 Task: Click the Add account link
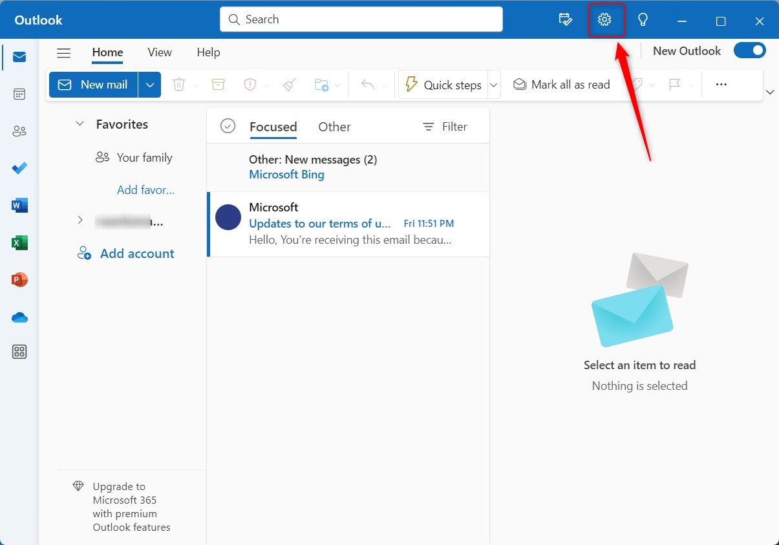[136, 253]
